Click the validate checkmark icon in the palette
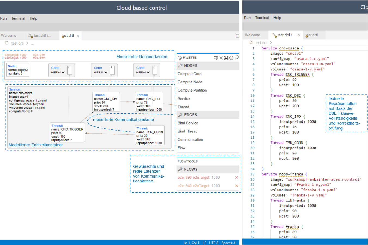This screenshot has width=368, height=245. click(x=231, y=58)
